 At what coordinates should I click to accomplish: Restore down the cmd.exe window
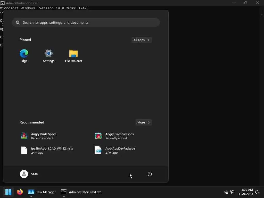(x=246, y=3)
